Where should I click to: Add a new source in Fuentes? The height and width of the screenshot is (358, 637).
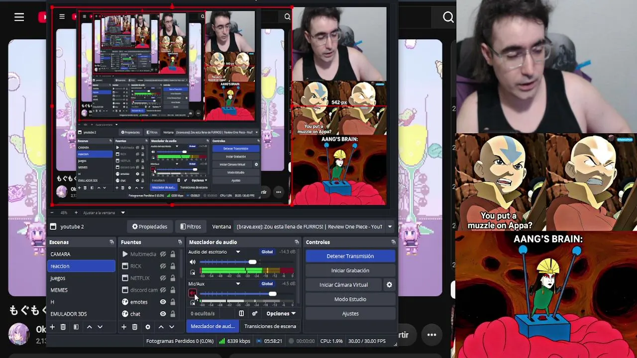[124, 327]
